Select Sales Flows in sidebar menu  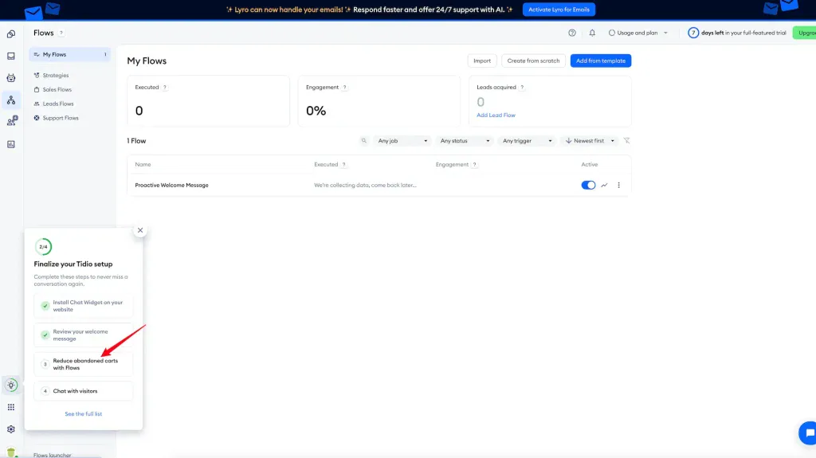tap(57, 89)
